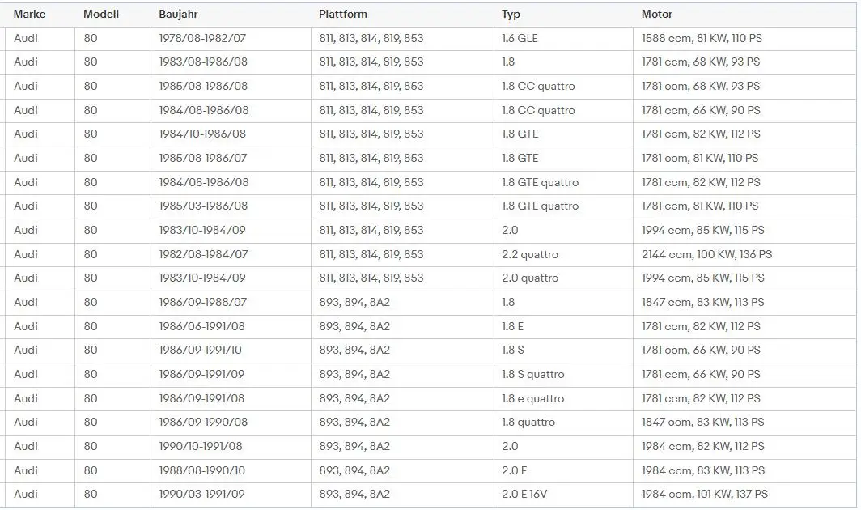Click the 2.2 quattro type cell
This screenshot has width=861, height=510.
[530, 254]
